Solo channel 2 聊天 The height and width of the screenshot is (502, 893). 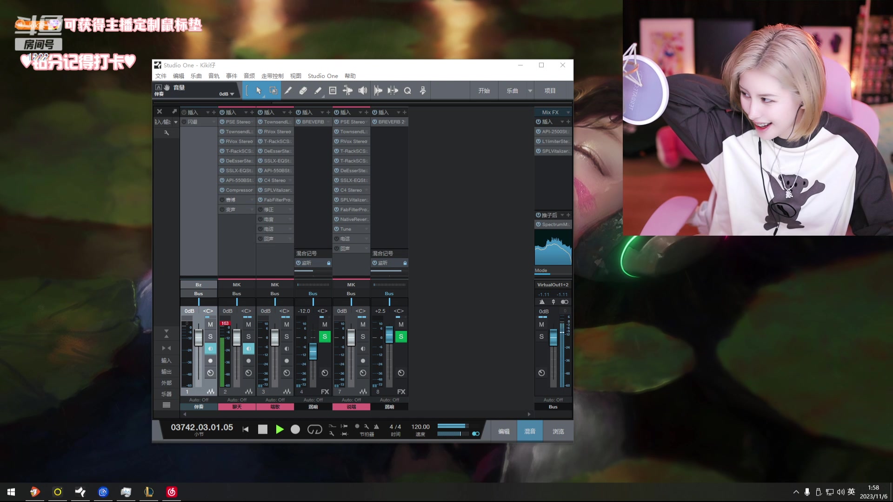248,337
